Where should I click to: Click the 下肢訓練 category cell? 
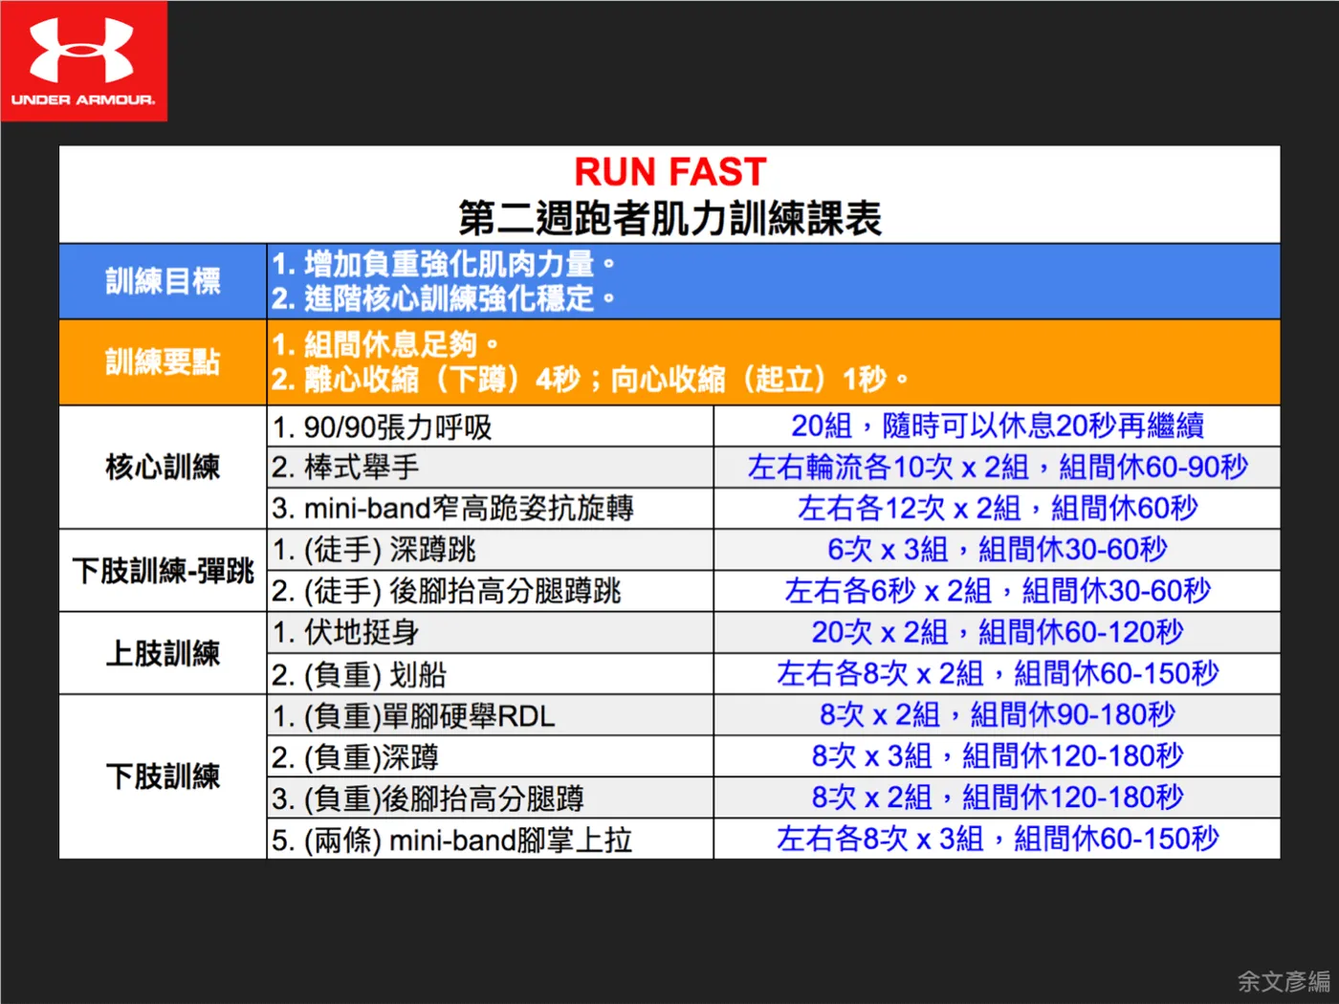[x=163, y=776]
